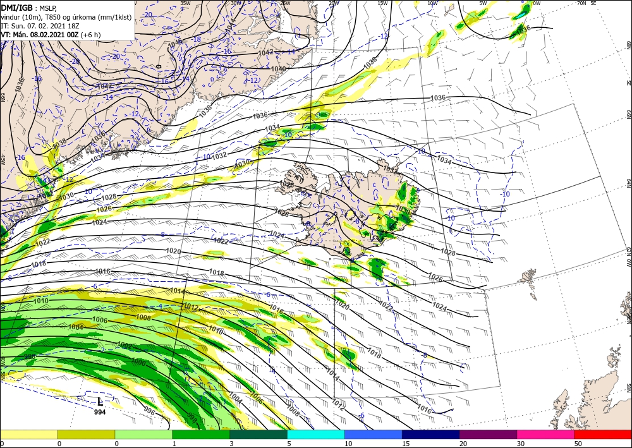Click the 'vindur (10m), T850 og úrkoma' line
Viewport: 632px width, 448px height.
(66, 17)
